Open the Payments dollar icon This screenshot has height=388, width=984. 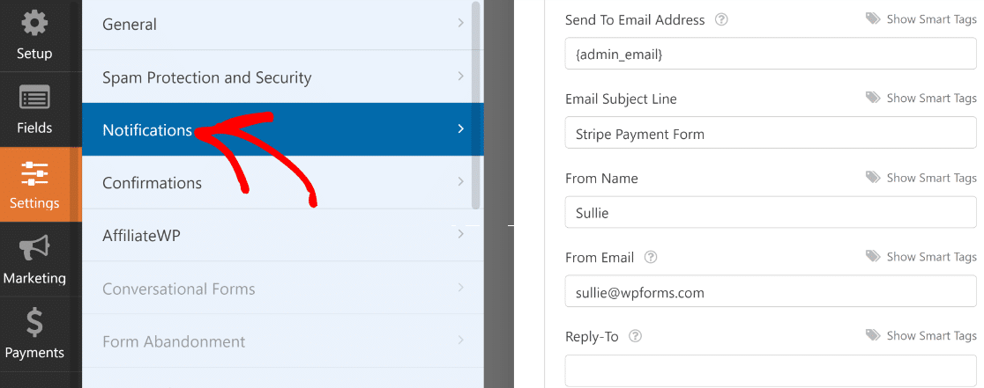point(34,323)
